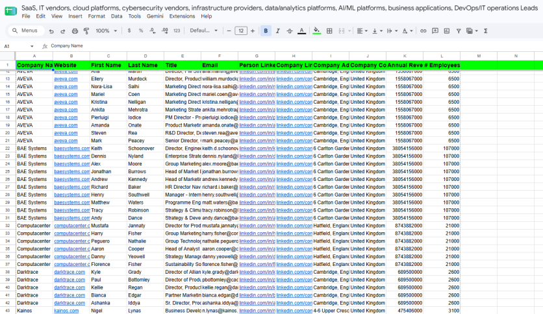Open the font family Default dropdown
Image resolution: width=543 pixels, height=314 pixels.
click(x=204, y=30)
